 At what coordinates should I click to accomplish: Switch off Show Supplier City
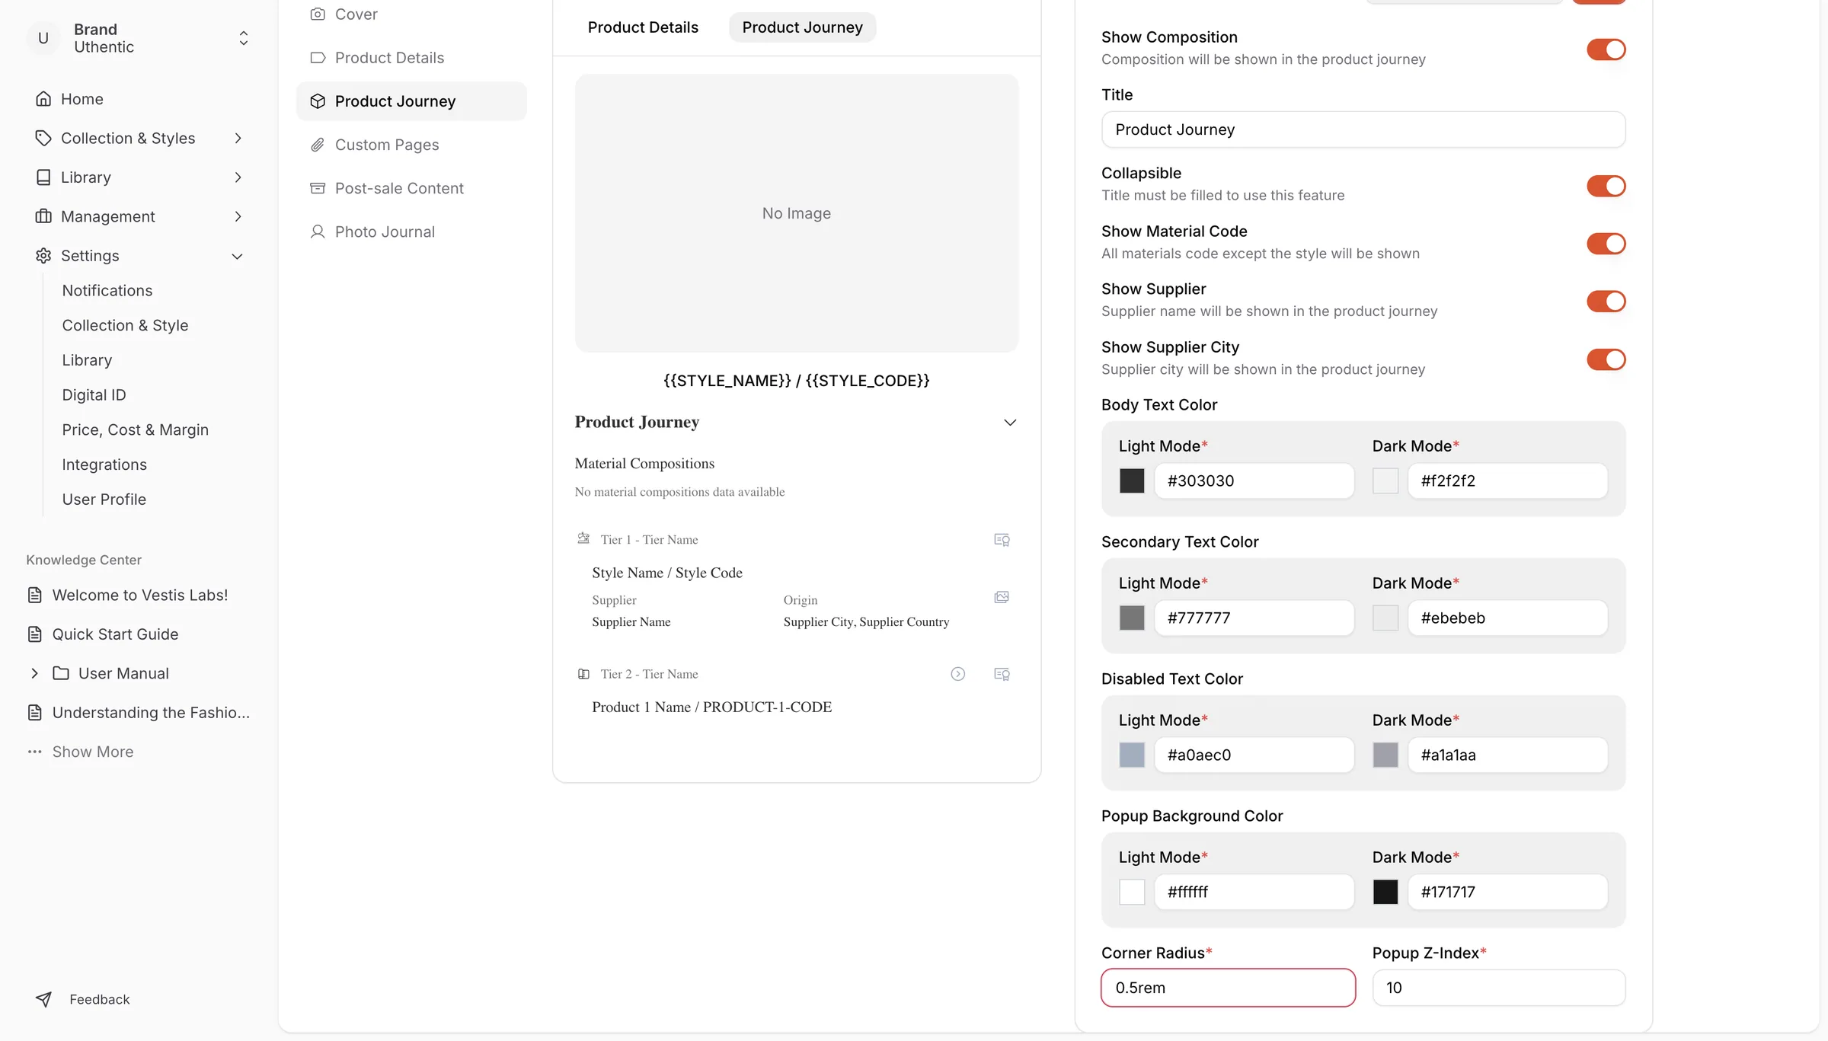pyautogui.click(x=1606, y=359)
